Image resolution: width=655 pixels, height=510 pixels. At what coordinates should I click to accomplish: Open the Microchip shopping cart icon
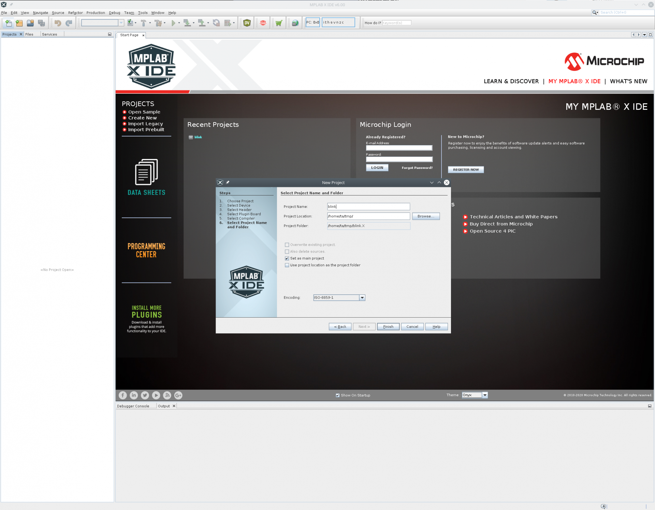pos(279,23)
